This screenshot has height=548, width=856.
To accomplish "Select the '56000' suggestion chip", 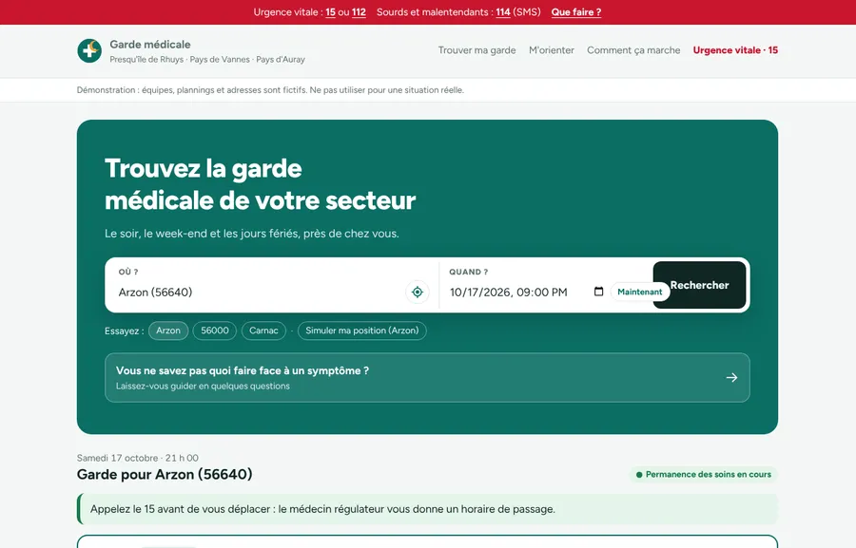I will click(215, 331).
